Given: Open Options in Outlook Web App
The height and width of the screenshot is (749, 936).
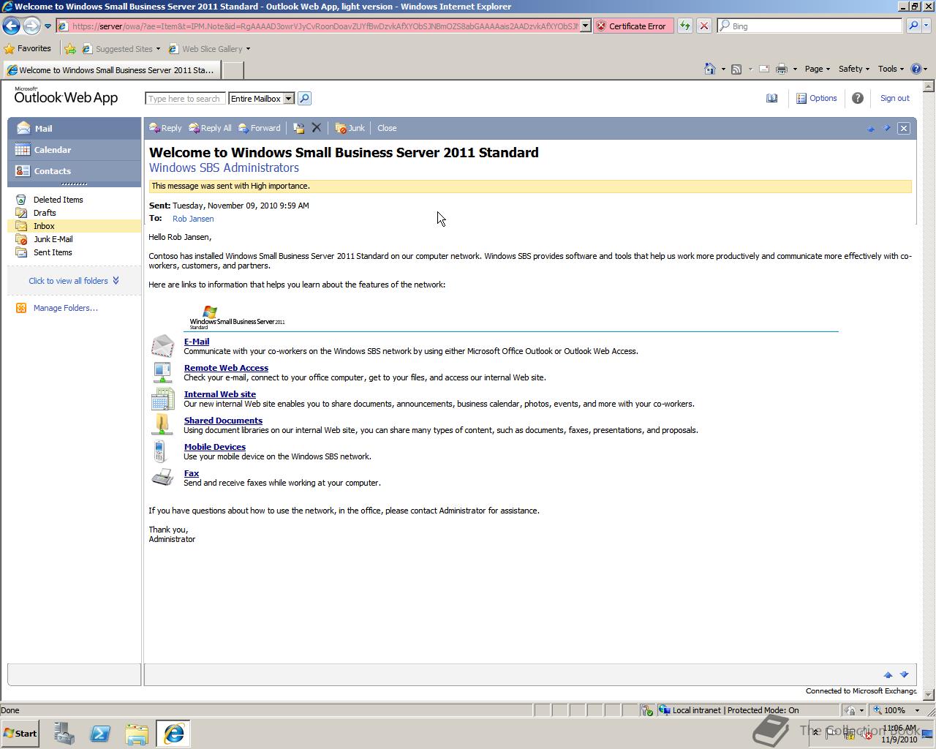Looking at the screenshot, I should [x=816, y=98].
